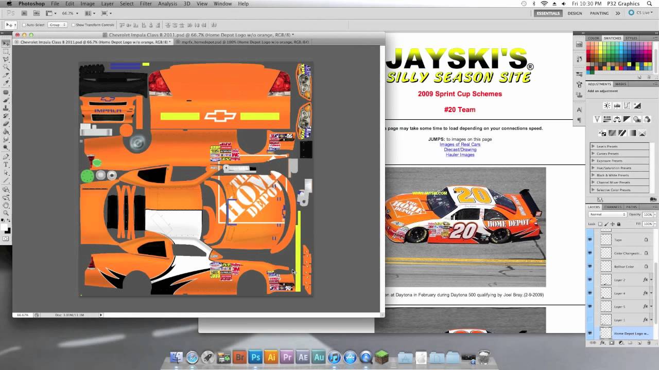The width and height of the screenshot is (659, 370).
Task: Switch to the Channels tab
Action: coord(613,207)
